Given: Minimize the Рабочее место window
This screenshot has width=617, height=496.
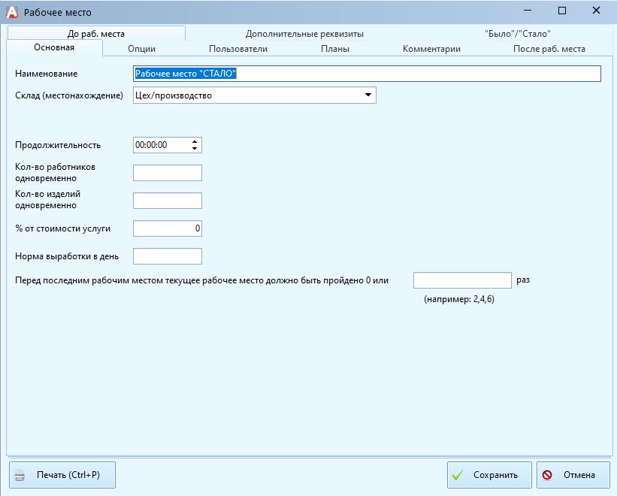Looking at the screenshot, I should click(x=528, y=11).
